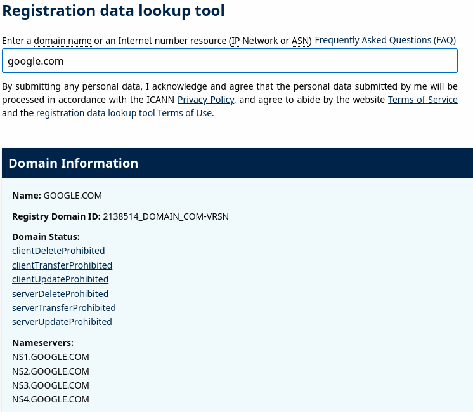Click the NS4.GOOGLE.COM nameserver entry
Screen dimensions: 473x412
click(51, 399)
